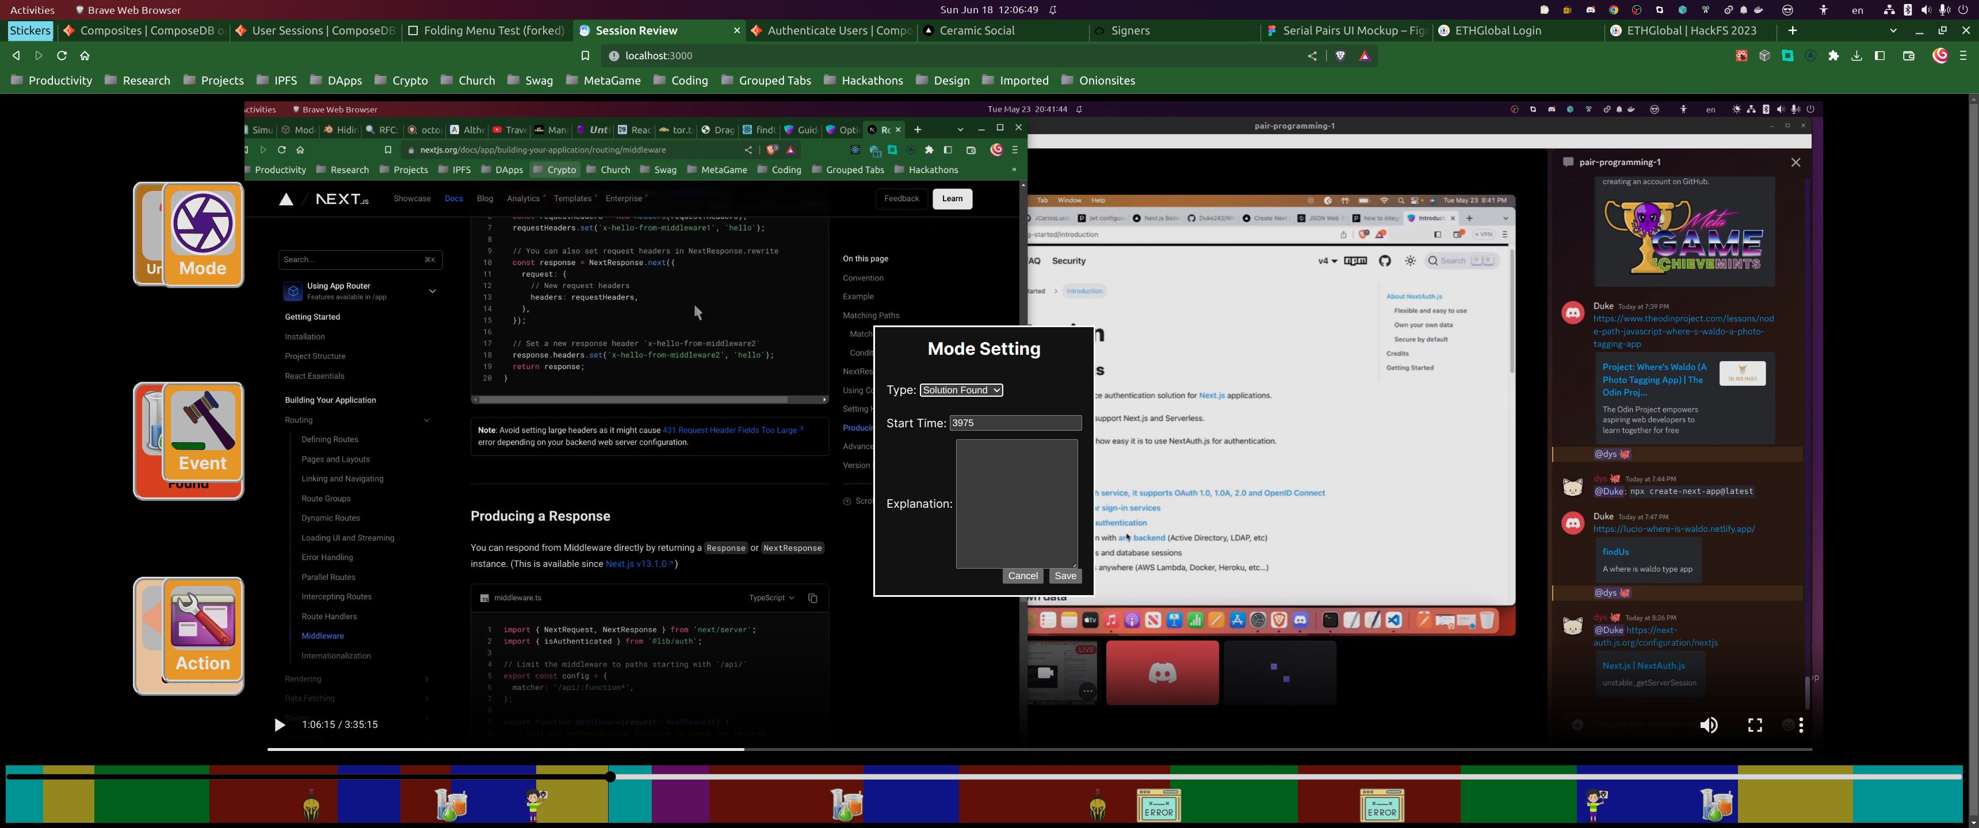Image resolution: width=1979 pixels, height=828 pixels.
Task: Select first spartan helmet timeline marker
Action: pyautogui.click(x=311, y=806)
